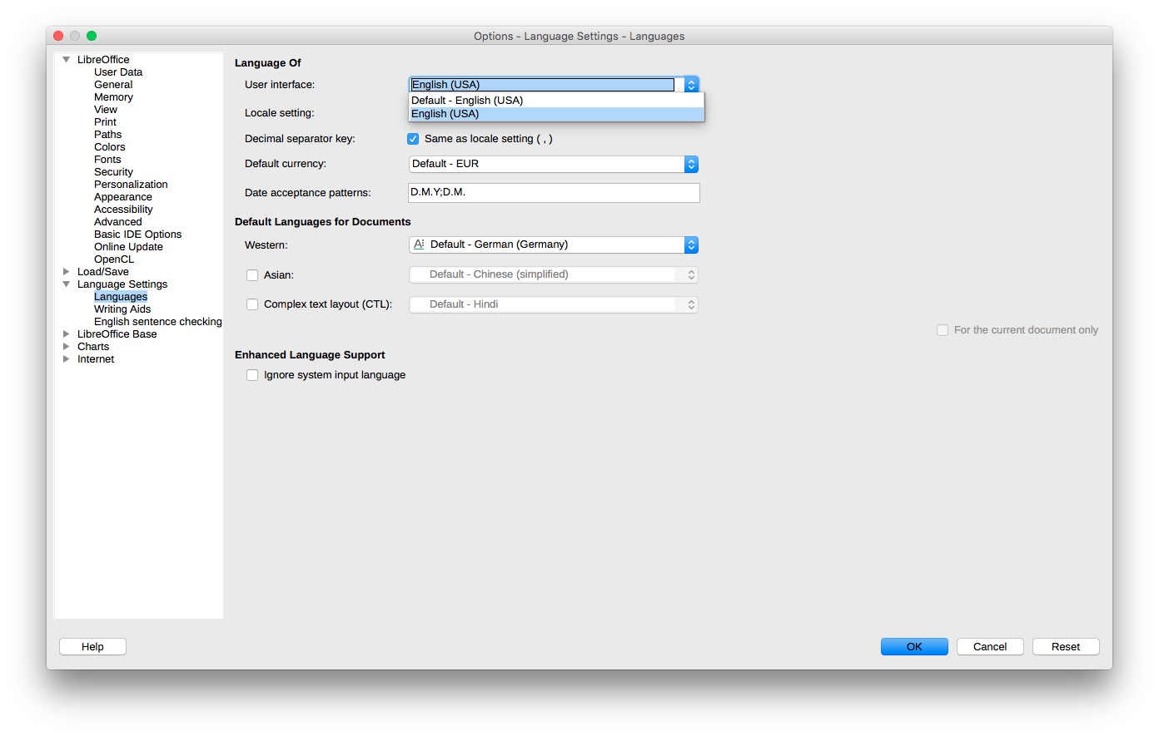1159x736 pixels.
Task: Go to the Security options page
Action: [113, 172]
